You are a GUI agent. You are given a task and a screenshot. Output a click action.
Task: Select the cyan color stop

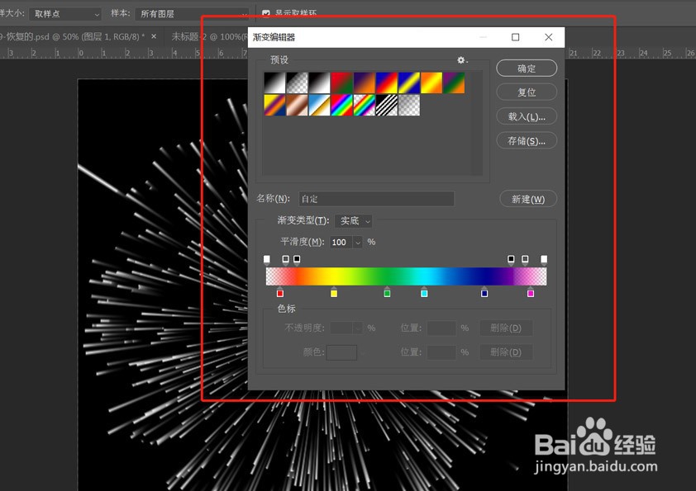point(424,292)
